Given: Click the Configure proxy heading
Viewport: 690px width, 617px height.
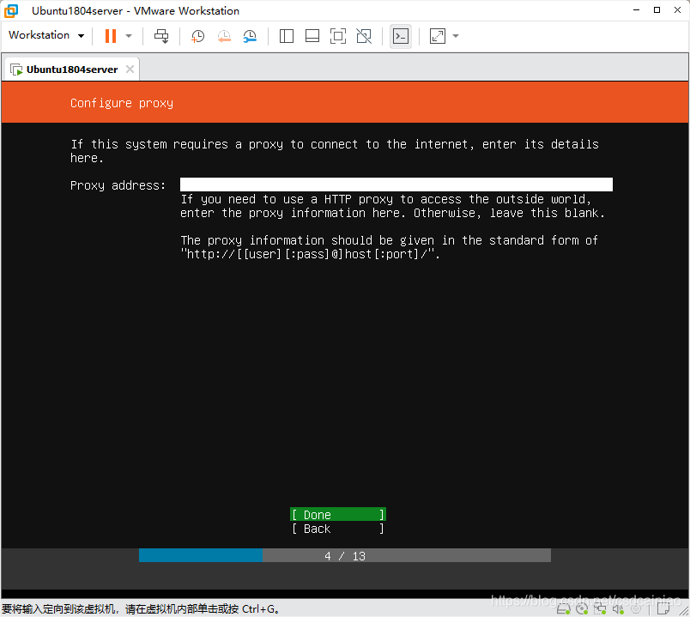Looking at the screenshot, I should pos(122,103).
